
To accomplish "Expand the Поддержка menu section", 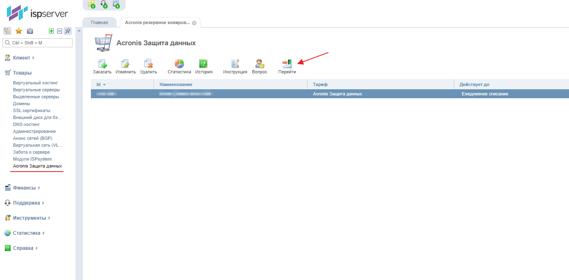I will 29,203.
